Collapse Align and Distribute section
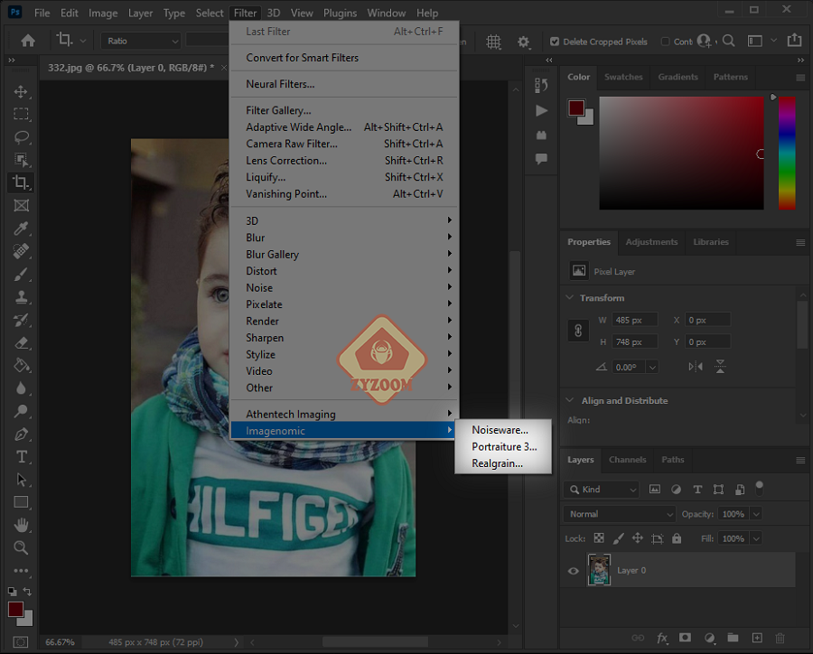Viewport: 813px width, 654px height. [570, 400]
